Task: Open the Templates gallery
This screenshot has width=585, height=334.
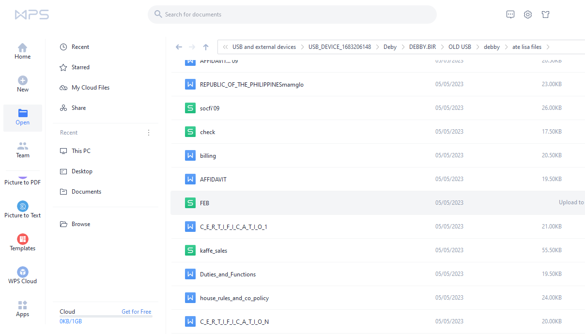Action: click(23, 243)
